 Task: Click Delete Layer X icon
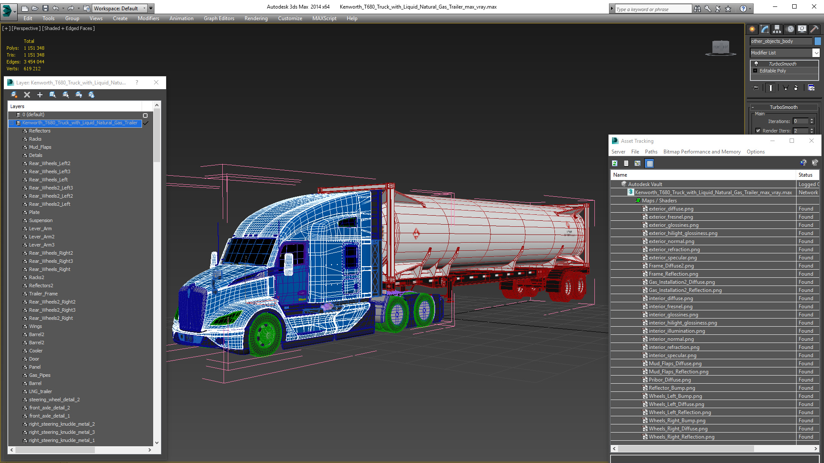[27, 95]
